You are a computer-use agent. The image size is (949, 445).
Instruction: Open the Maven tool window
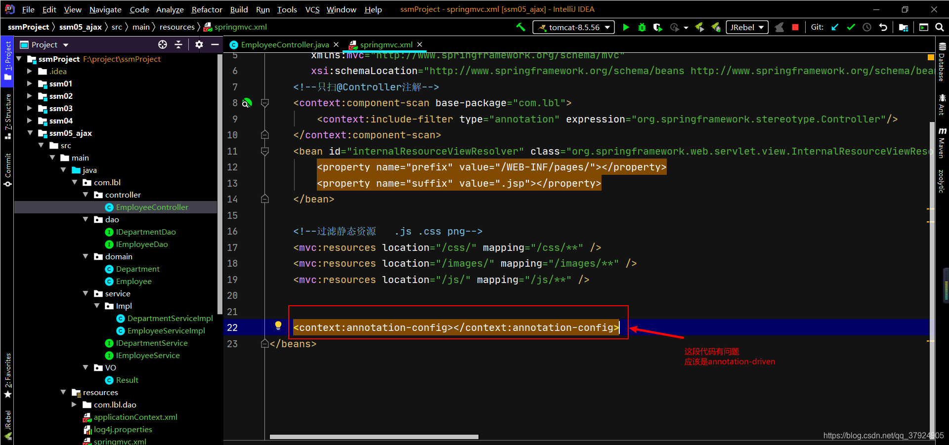(x=942, y=143)
